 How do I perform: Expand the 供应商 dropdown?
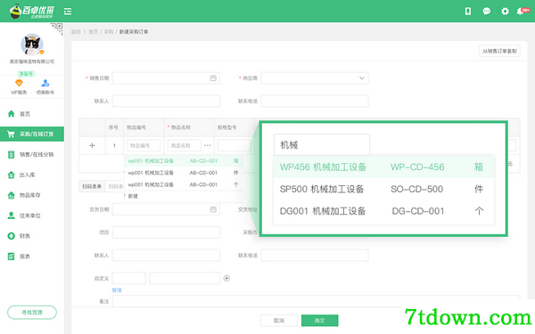(x=315, y=78)
